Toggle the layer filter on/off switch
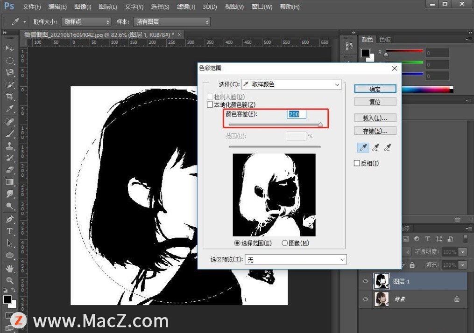This screenshot has width=474, height=333. point(465,238)
